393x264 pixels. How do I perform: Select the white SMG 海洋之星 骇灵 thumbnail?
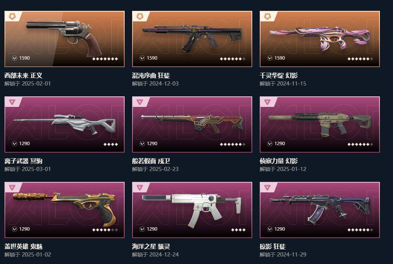[x=192, y=210]
